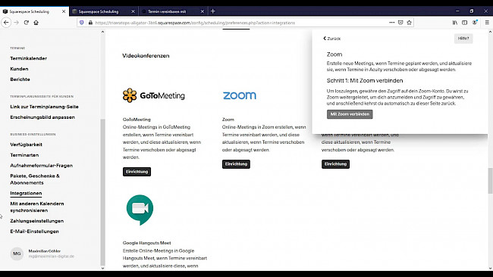This screenshot has height=277, width=493.
Task: Open Terminarten in sidebar
Action: [x=24, y=155]
